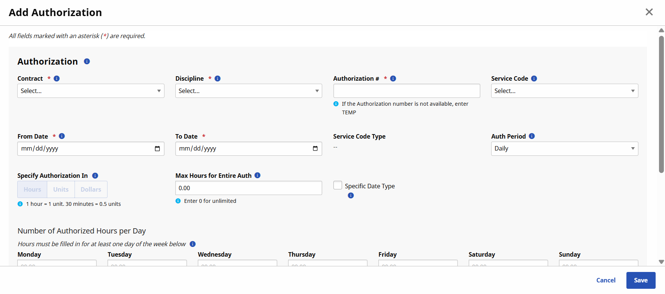
Task: Click the From Date info icon
Action: coord(62,136)
